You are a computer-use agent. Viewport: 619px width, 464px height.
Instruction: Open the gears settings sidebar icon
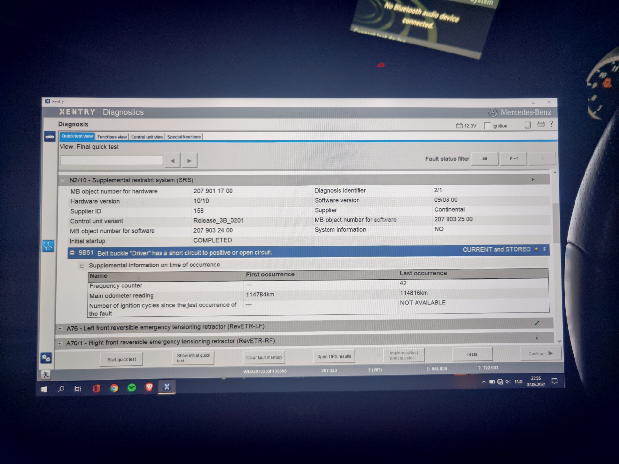point(46,358)
